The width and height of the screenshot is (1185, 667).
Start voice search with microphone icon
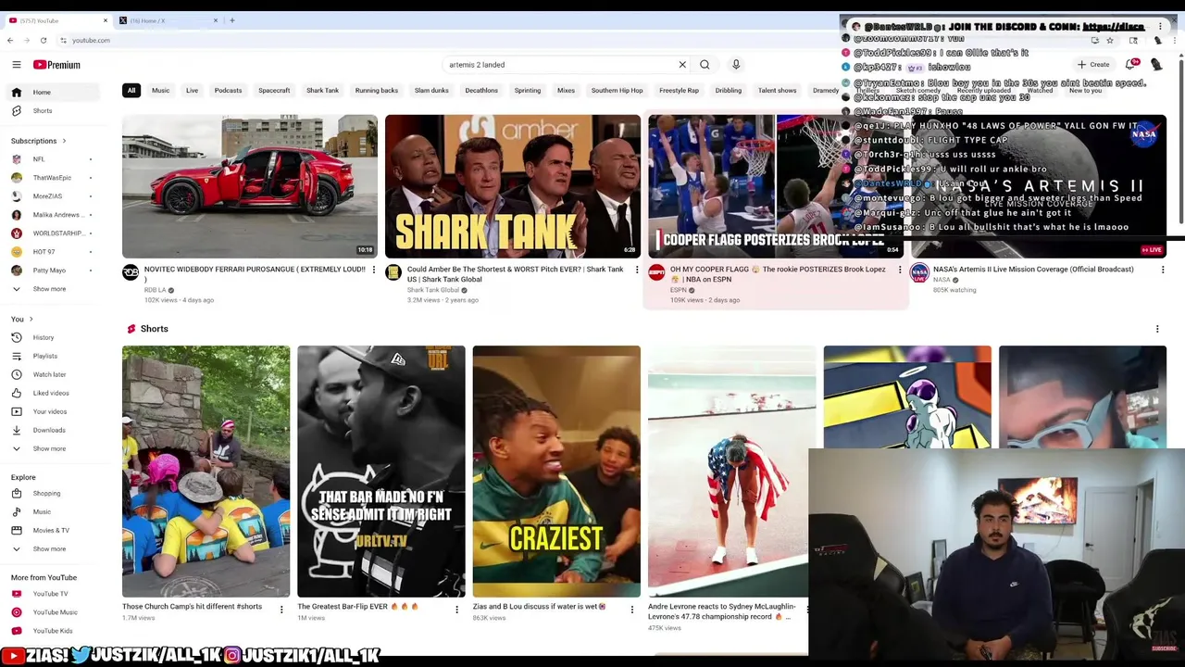pyautogui.click(x=736, y=65)
